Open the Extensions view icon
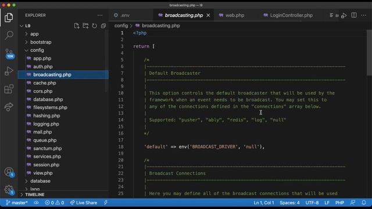 pyautogui.click(x=9, y=89)
